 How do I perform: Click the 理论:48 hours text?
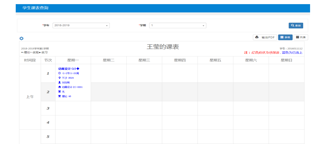tap(67, 96)
